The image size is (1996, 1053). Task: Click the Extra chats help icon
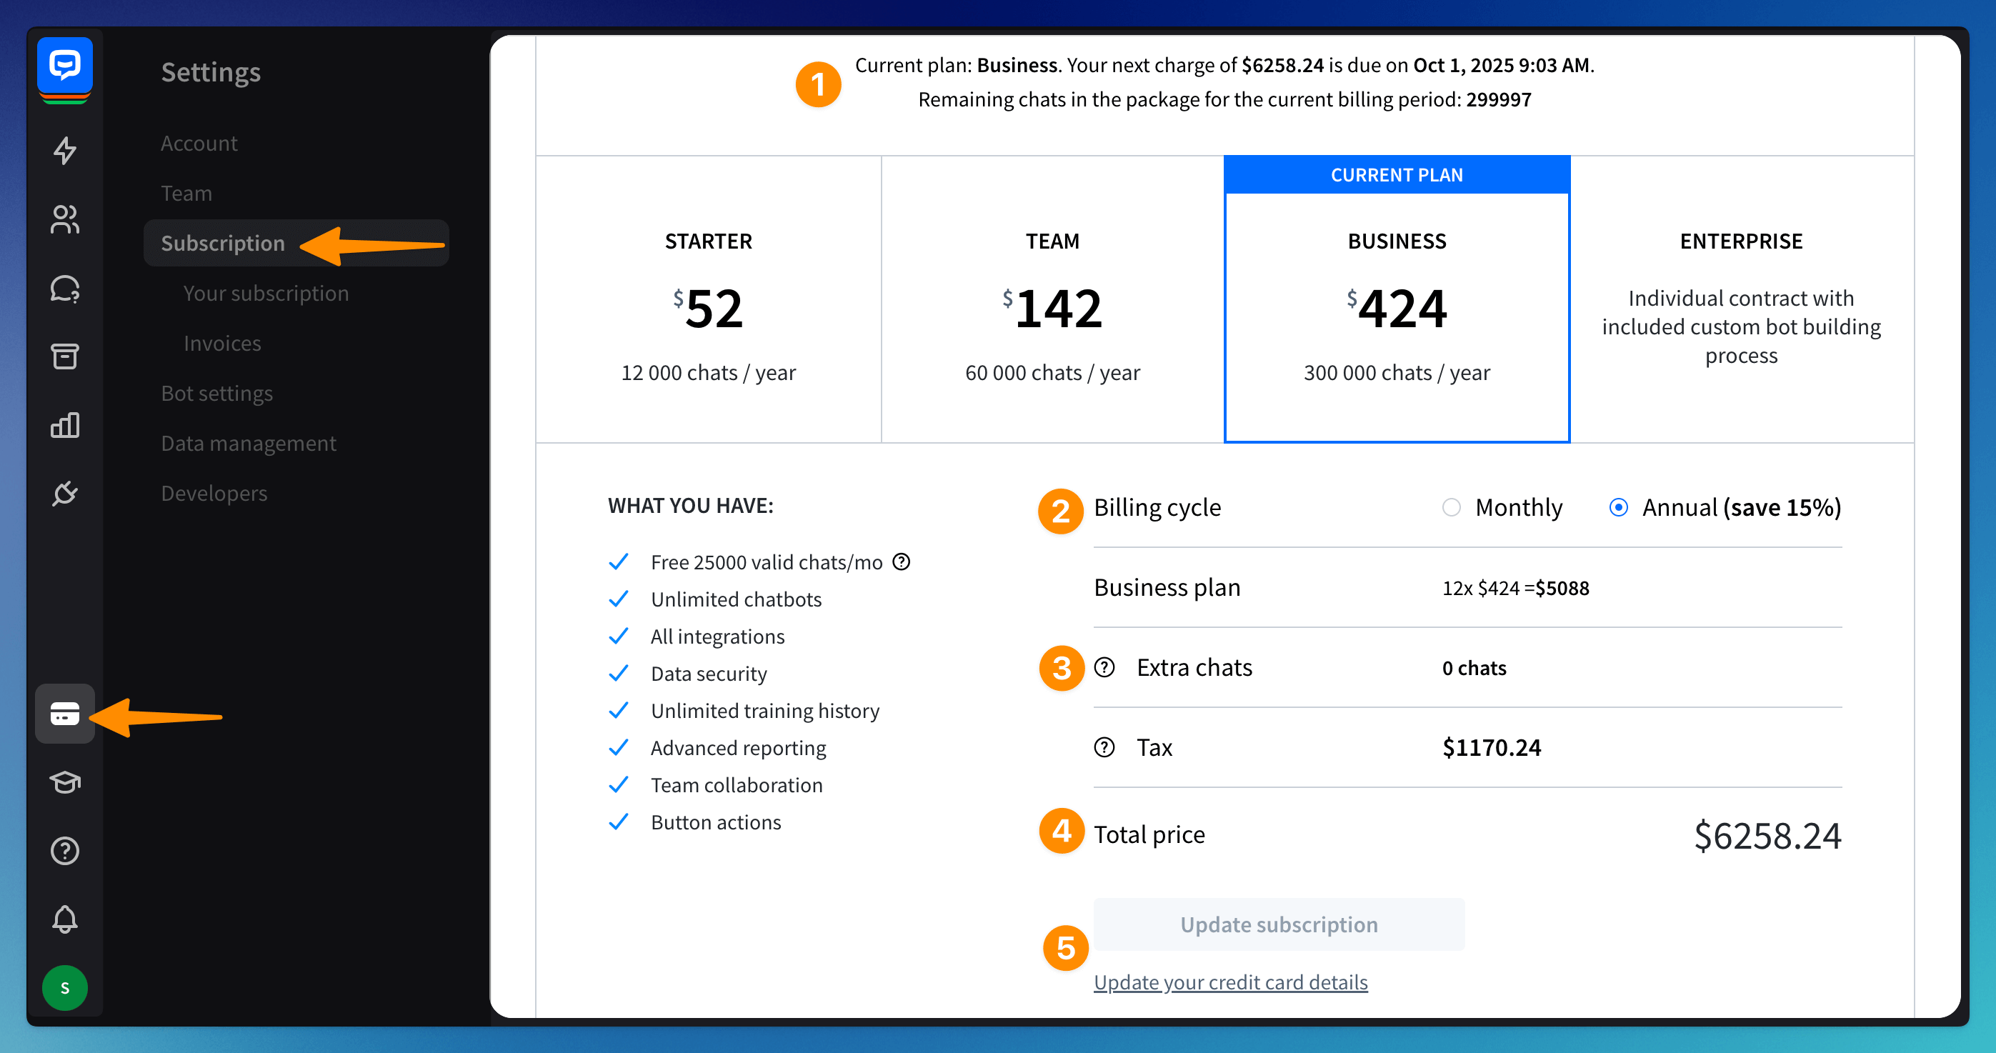pyautogui.click(x=1104, y=667)
